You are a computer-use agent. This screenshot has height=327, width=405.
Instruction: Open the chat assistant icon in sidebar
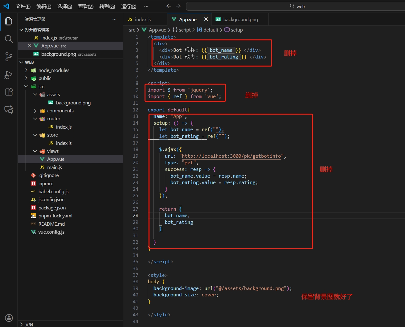click(9, 109)
